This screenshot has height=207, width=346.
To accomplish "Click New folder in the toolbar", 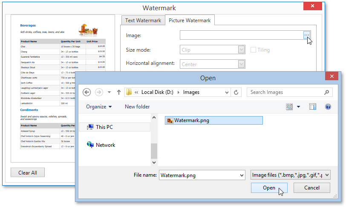I will pyautogui.click(x=137, y=107).
